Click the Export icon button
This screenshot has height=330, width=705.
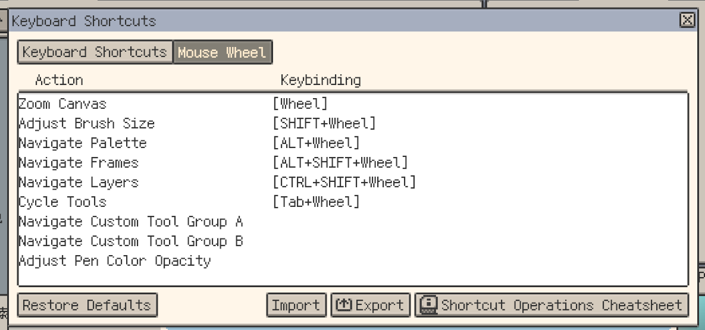coord(370,305)
